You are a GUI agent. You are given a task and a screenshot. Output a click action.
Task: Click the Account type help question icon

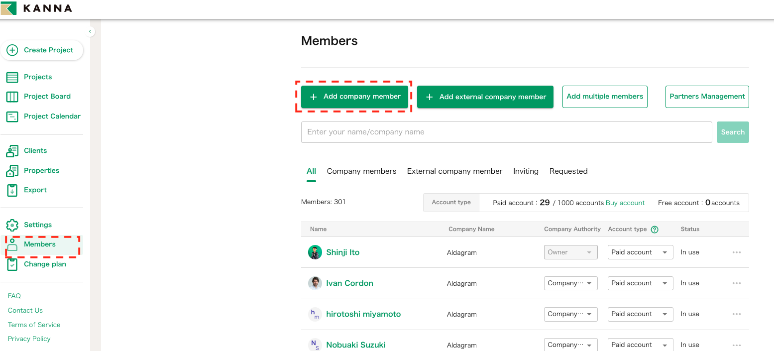click(x=655, y=230)
